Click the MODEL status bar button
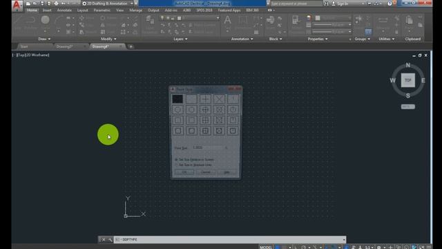This screenshot has width=442, height=249. pyautogui.click(x=266, y=247)
